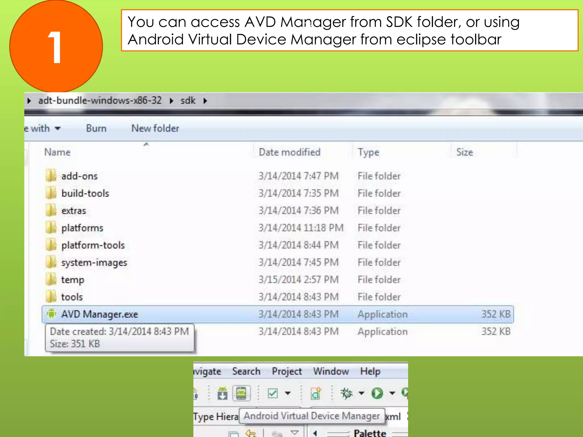Start debugging with the bug icon
Screen dimensions: 583x437
pos(346,393)
